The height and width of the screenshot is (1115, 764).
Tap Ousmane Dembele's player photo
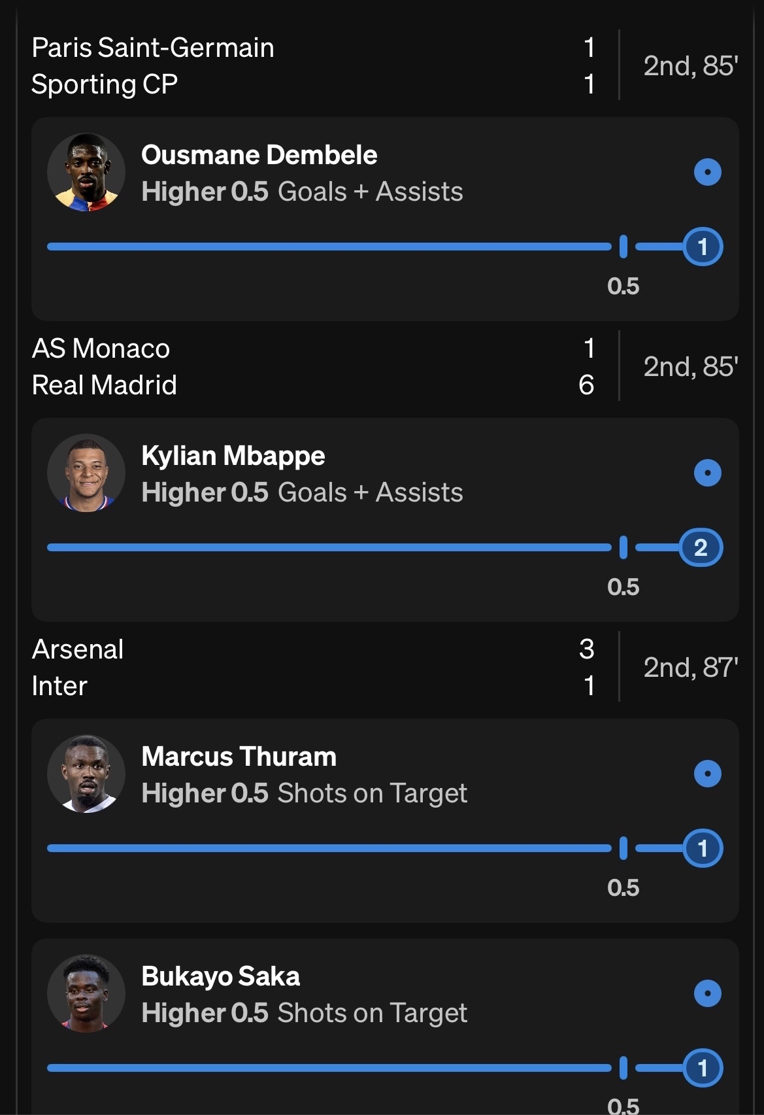click(86, 173)
